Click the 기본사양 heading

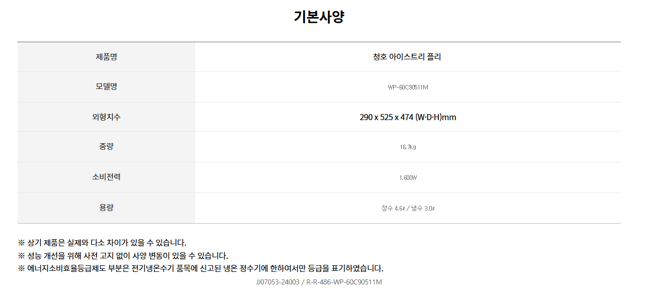pyautogui.click(x=319, y=17)
